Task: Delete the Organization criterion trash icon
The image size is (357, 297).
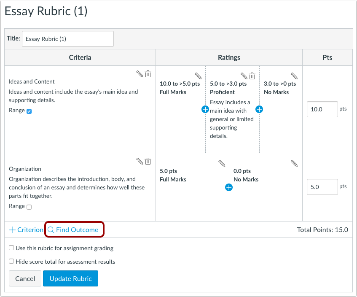Action: 148,161
